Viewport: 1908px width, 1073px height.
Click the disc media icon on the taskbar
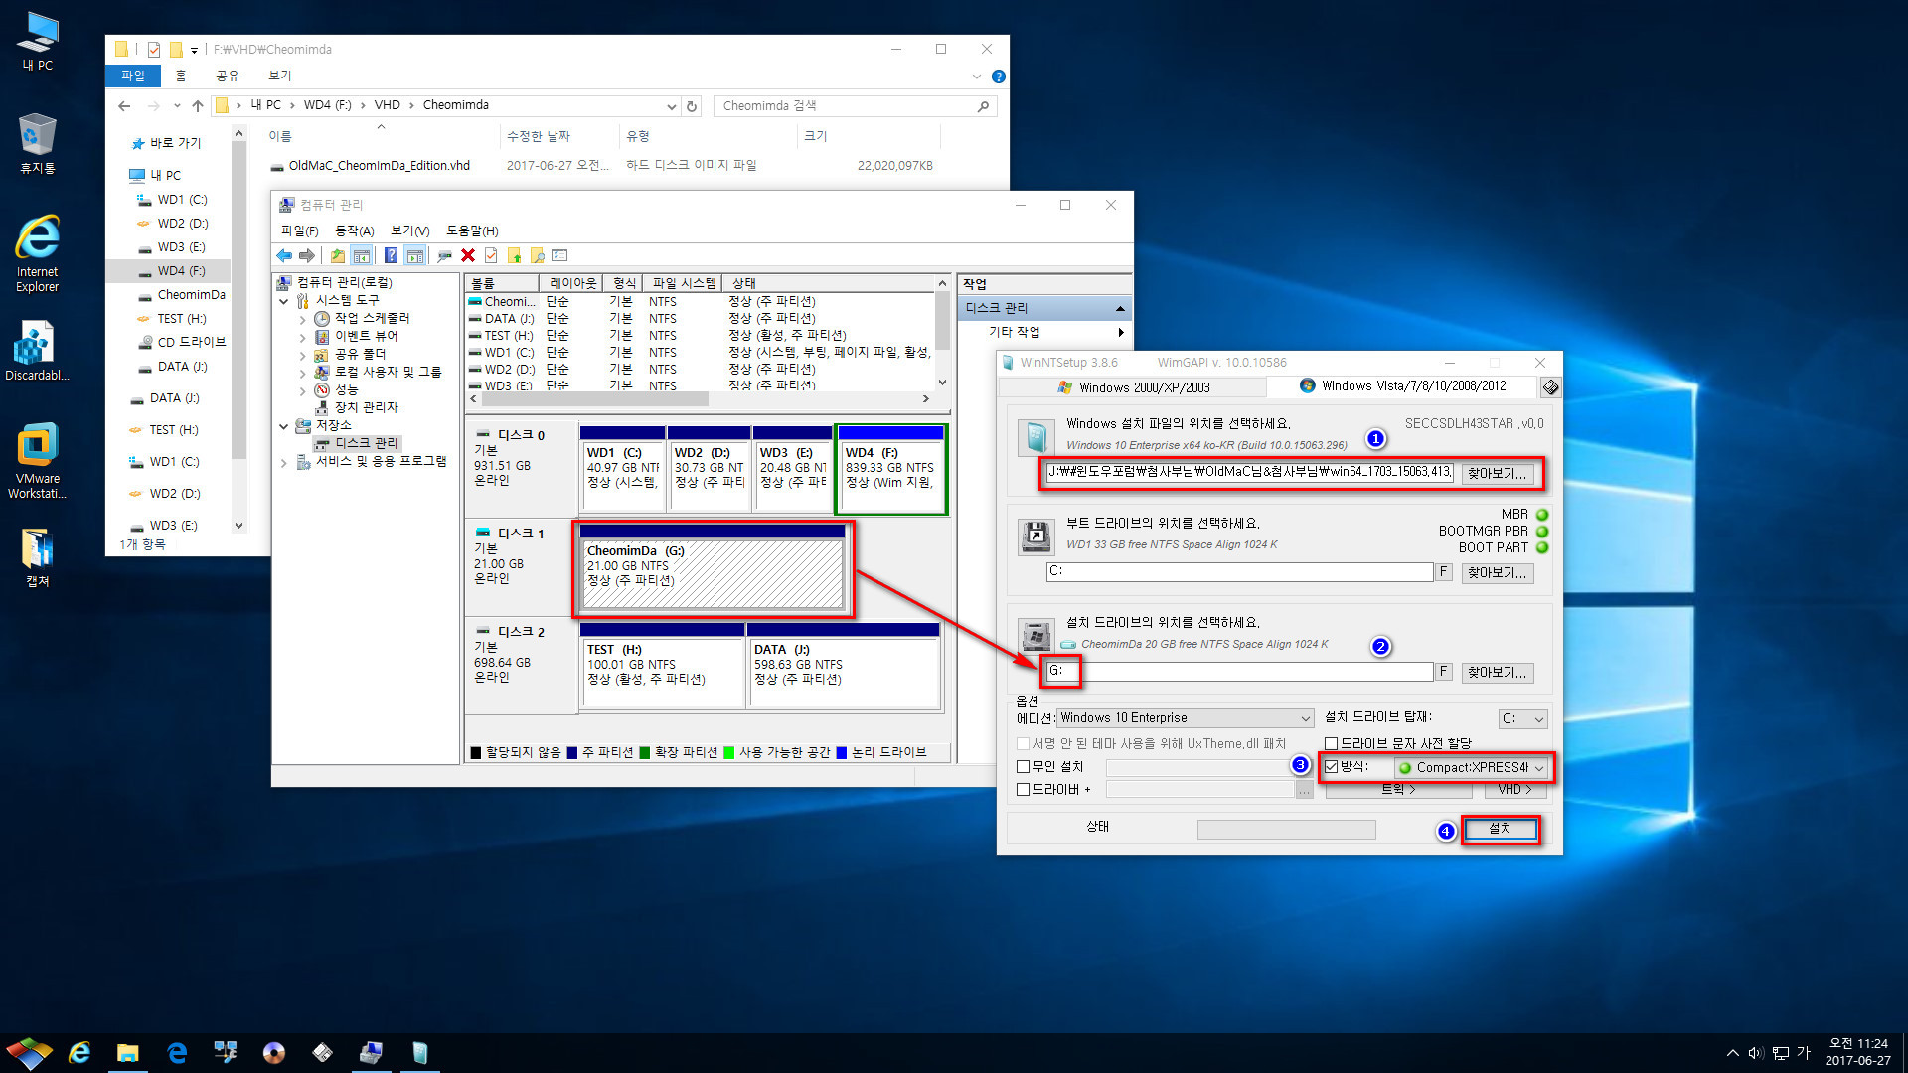(x=274, y=1052)
